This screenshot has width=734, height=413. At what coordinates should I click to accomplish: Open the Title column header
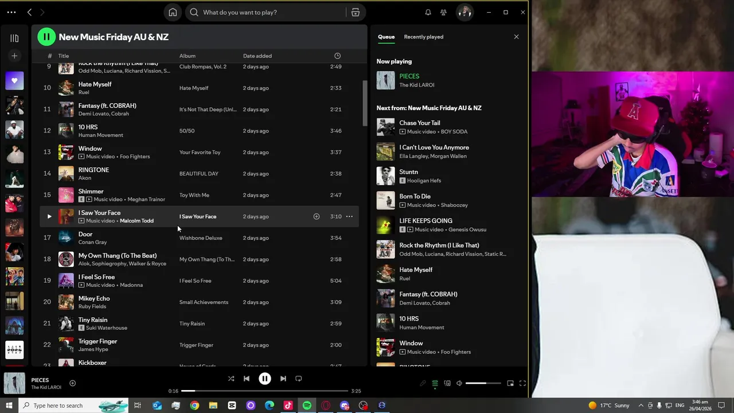tap(64, 56)
